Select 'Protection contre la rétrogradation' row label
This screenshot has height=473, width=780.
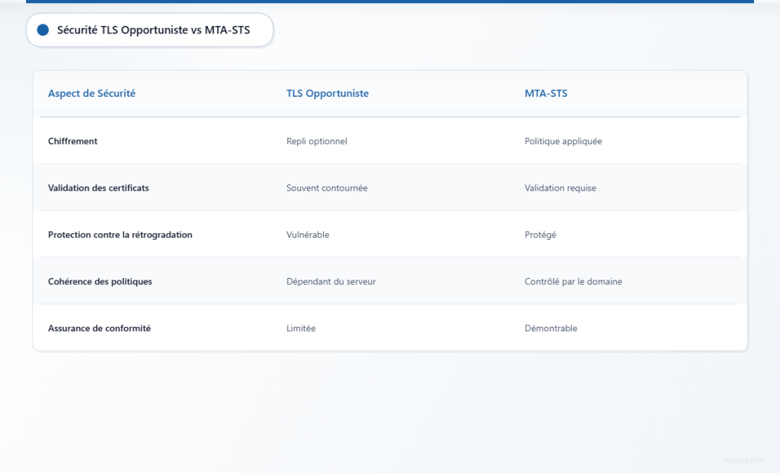(120, 235)
